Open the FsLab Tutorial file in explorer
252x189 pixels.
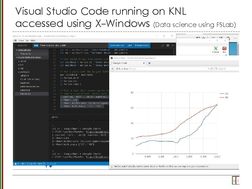point(30,79)
